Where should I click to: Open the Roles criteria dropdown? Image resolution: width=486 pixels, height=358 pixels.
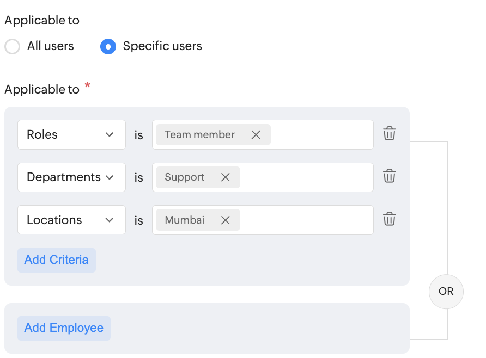(x=71, y=134)
